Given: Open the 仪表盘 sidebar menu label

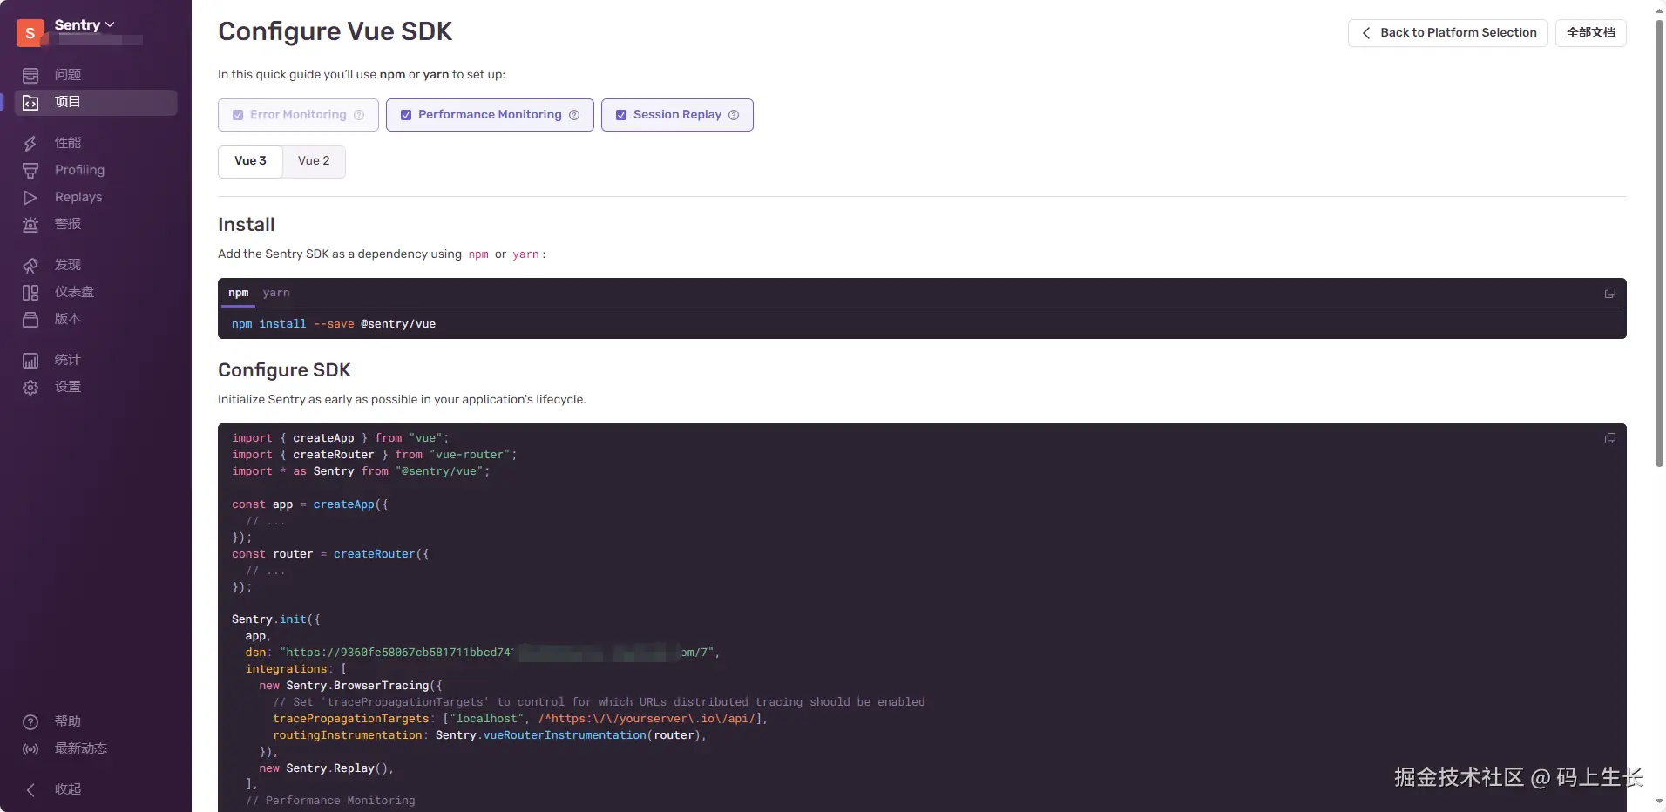Looking at the screenshot, I should click(74, 292).
